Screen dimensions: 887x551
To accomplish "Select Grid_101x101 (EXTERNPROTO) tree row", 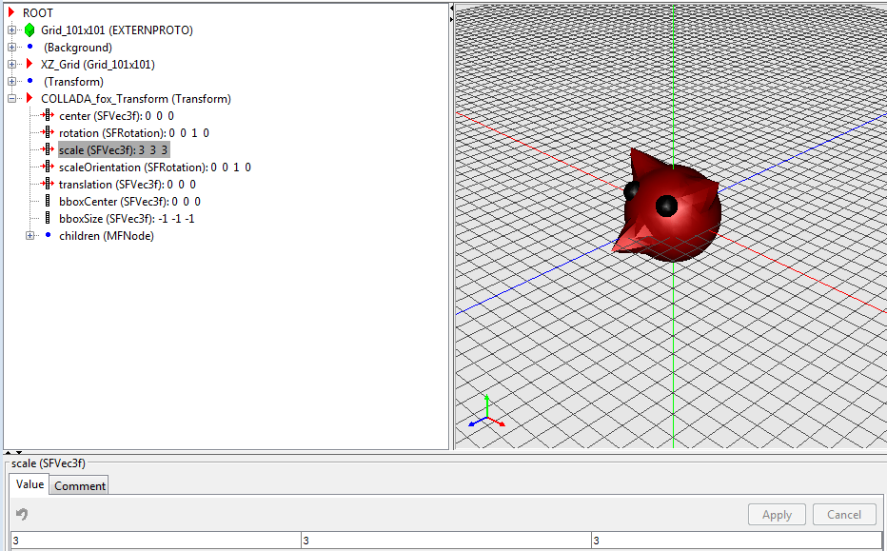I will click(116, 30).
